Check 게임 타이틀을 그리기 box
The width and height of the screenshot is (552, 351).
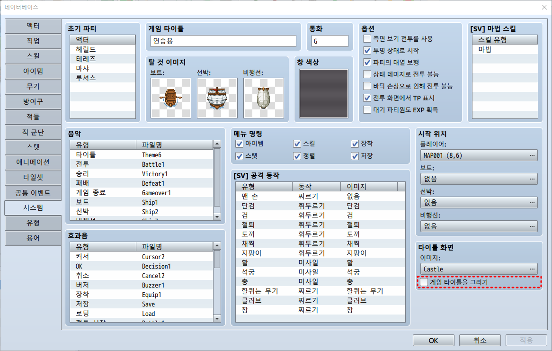coord(424,282)
